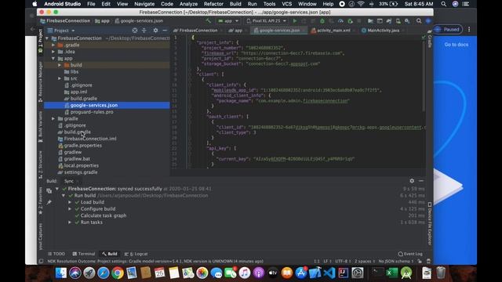502x282 pixels.
Task: Open the Event Log button
Action: (410, 254)
